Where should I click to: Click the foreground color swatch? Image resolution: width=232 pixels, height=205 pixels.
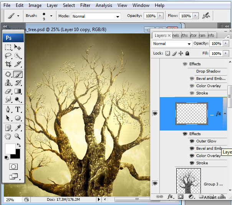click(10, 149)
